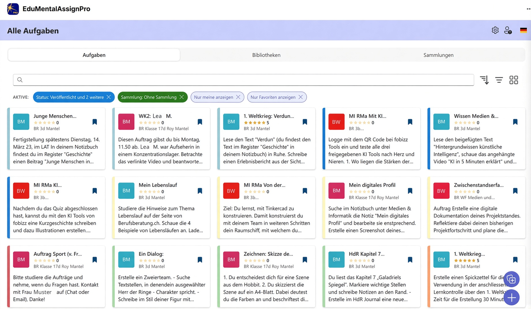531x309 pixels.
Task: Remove the Nur meine anzeigen chip
Action: click(238, 97)
